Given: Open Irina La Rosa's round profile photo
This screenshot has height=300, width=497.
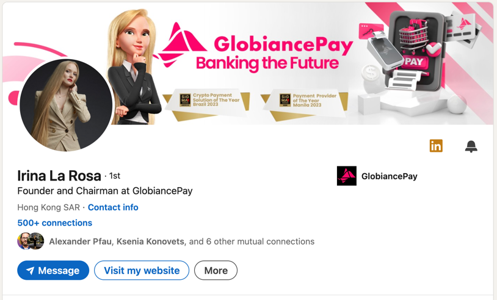Looking at the screenshot, I should point(66,105).
